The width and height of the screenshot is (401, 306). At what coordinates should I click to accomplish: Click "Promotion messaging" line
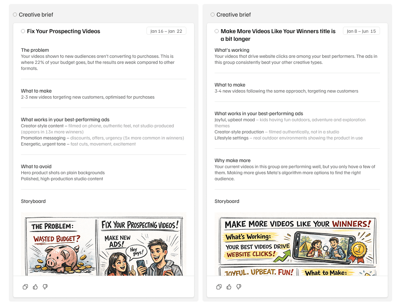[102, 138]
